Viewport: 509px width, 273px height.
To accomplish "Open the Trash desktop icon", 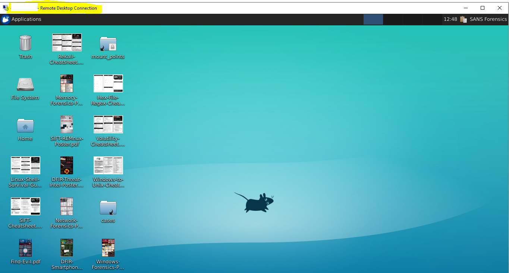I will click(x=25, y=43).
